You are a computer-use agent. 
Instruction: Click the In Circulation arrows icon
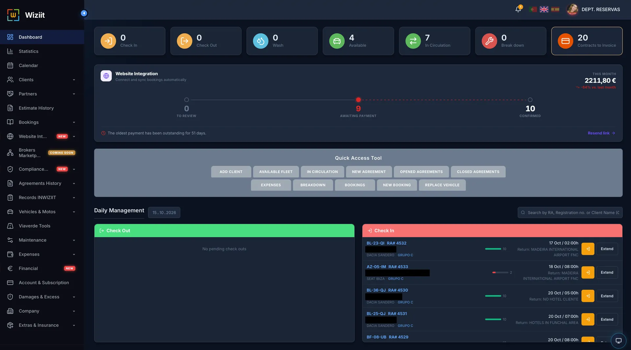click(x=413, y=41)
